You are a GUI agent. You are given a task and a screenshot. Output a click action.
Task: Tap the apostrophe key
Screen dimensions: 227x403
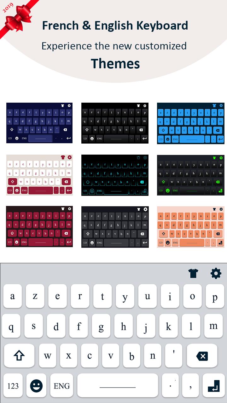pyautogui.click(x=173, y=356)
